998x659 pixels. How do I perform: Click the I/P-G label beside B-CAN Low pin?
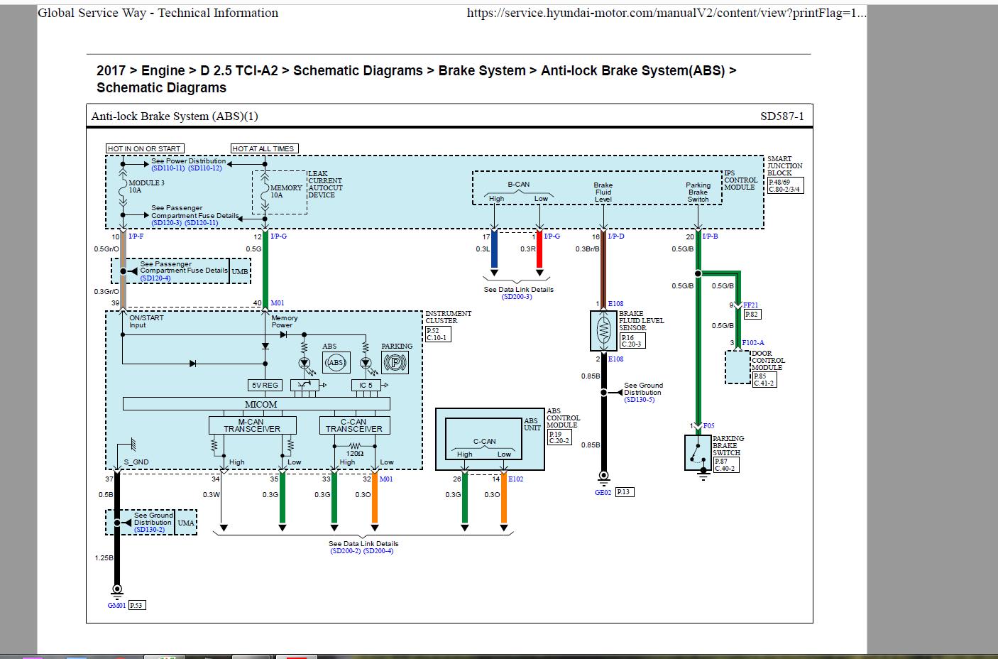[x=552, y=236]
